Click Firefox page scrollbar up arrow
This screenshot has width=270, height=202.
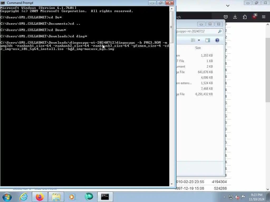tap(268, 24)
